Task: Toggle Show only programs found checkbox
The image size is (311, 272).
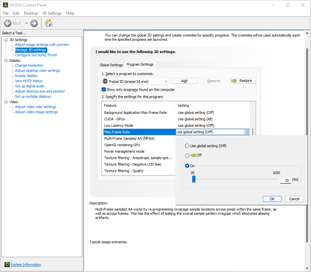Action: [x=104, y=89]
